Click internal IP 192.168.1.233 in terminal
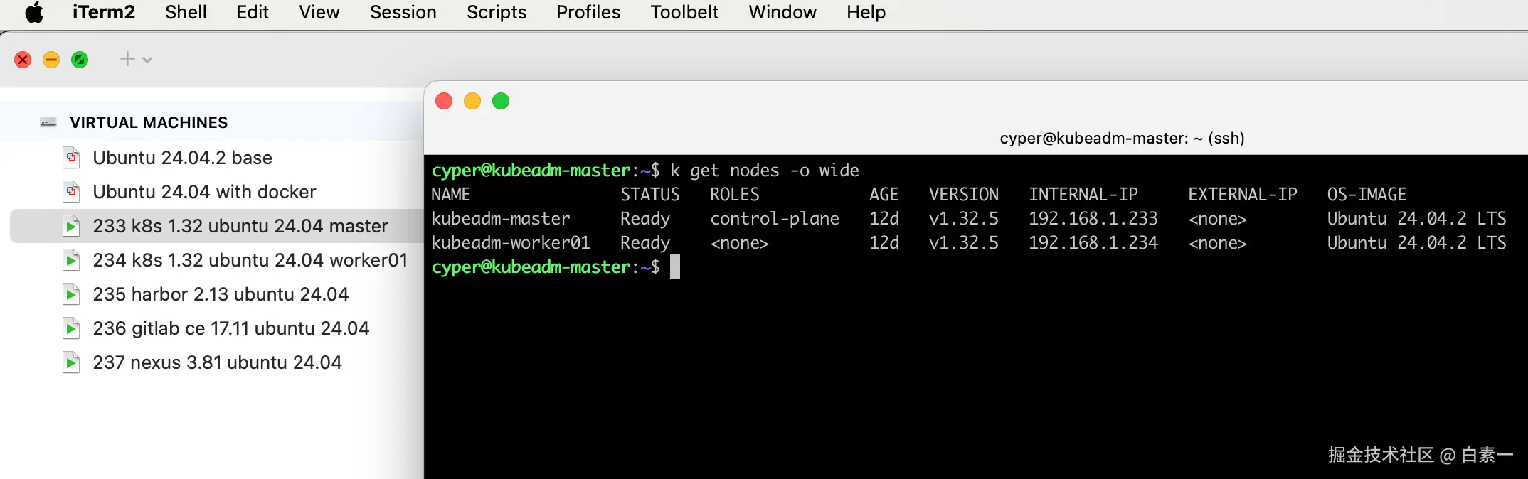The width and height of the screenshot is (1528, 479). [x=1093, y=219]
